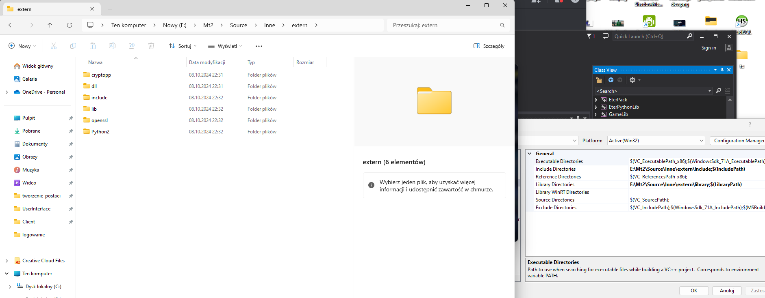Click the Visual Studio feedback icon

[x=605, y=36]
